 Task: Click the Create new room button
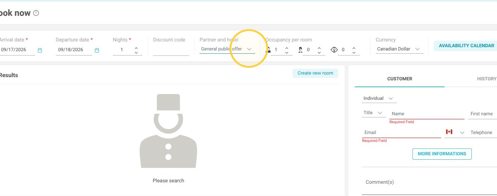coord(315,73)
